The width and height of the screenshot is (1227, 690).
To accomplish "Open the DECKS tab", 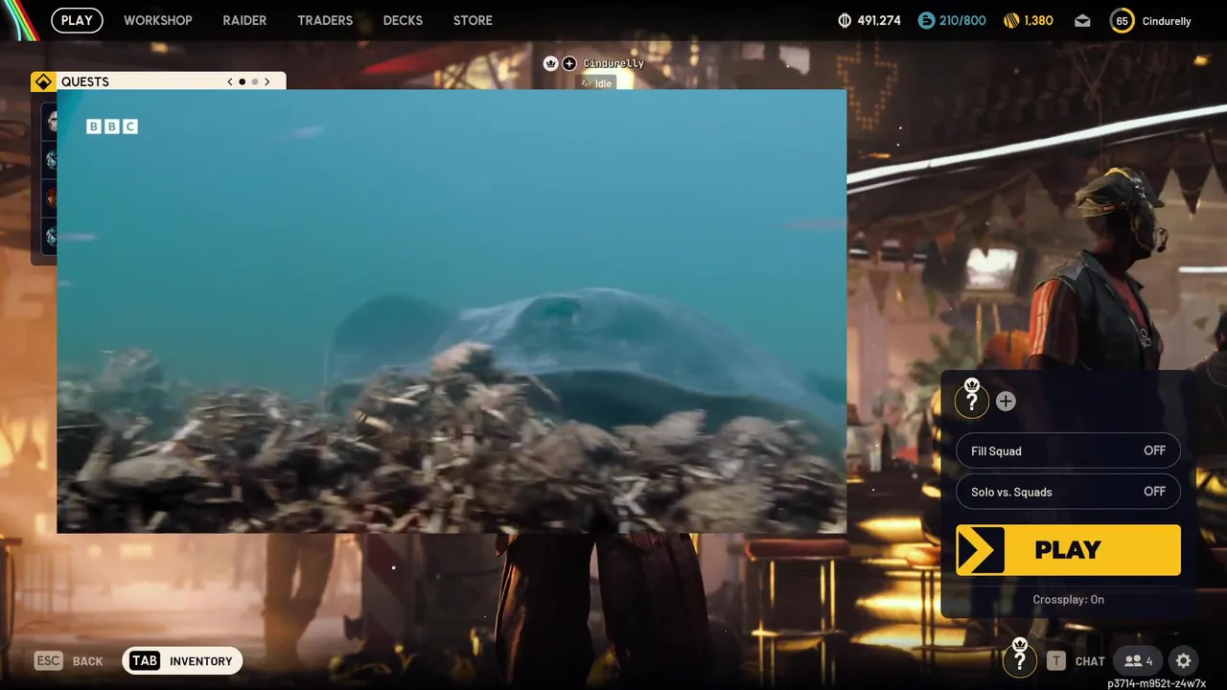I will pyautogui.click(x=403, y=20).
